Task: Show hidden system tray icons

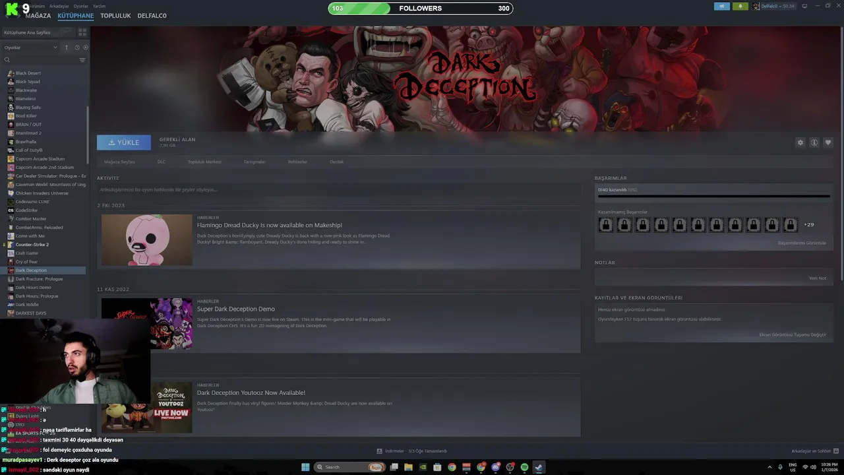Action: point(769,467)
